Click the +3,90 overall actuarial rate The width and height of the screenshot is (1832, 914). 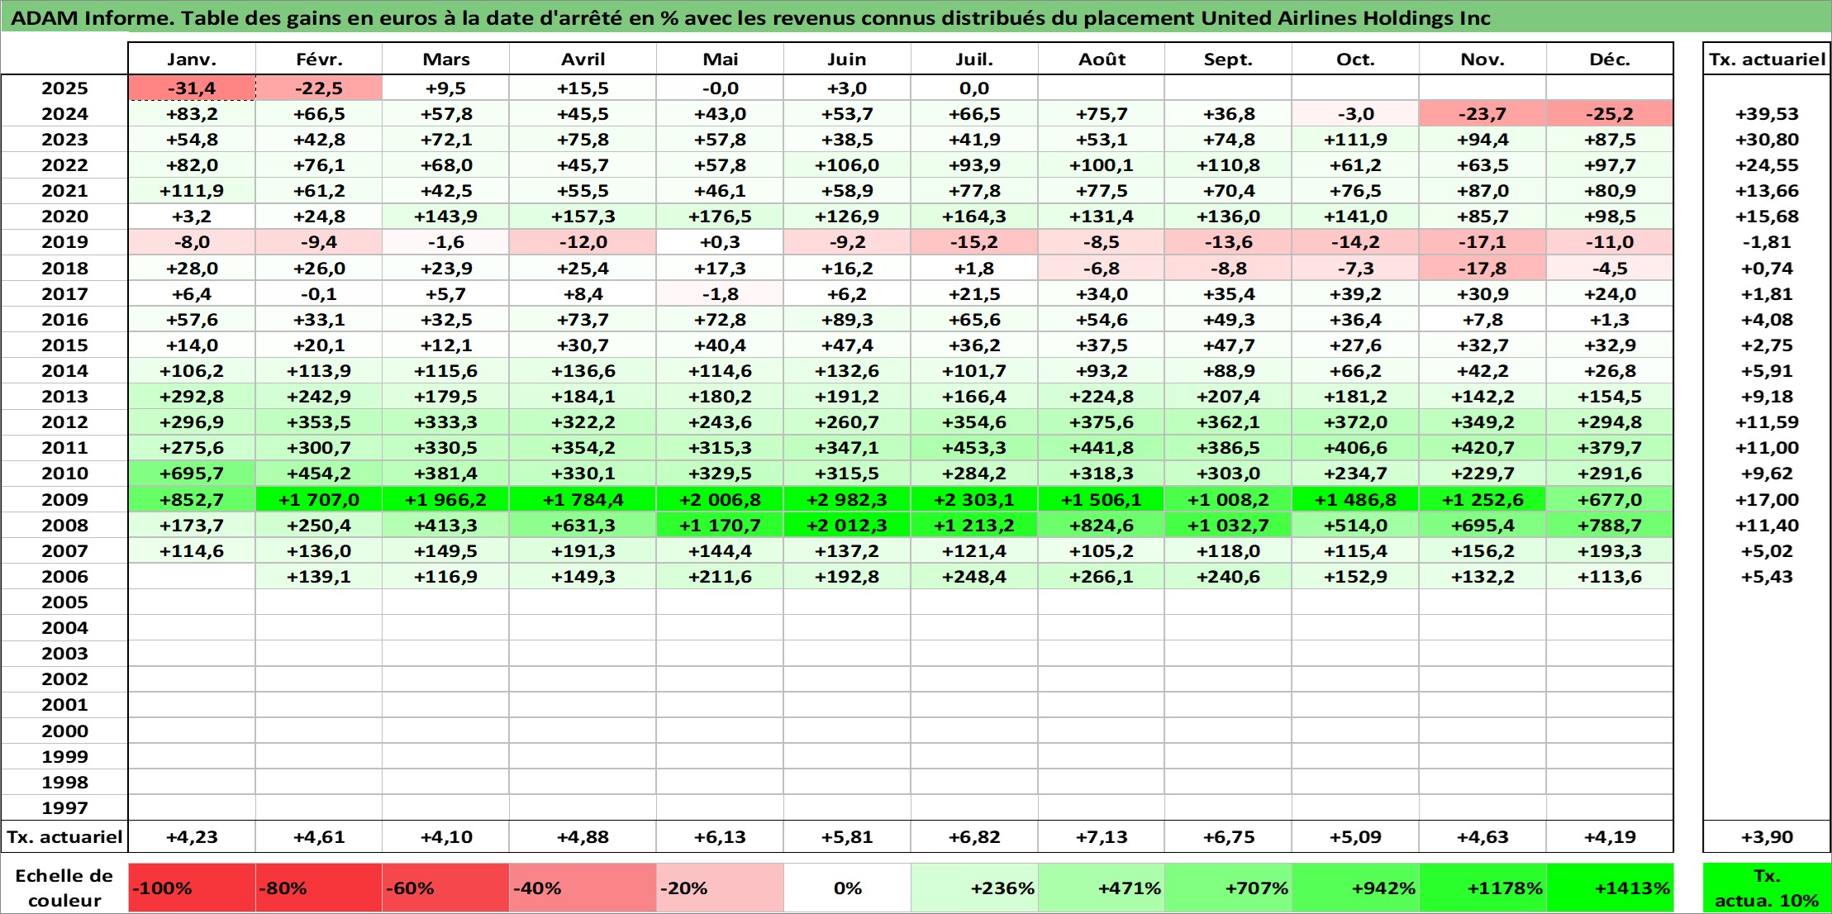[x=1767, y=836]
